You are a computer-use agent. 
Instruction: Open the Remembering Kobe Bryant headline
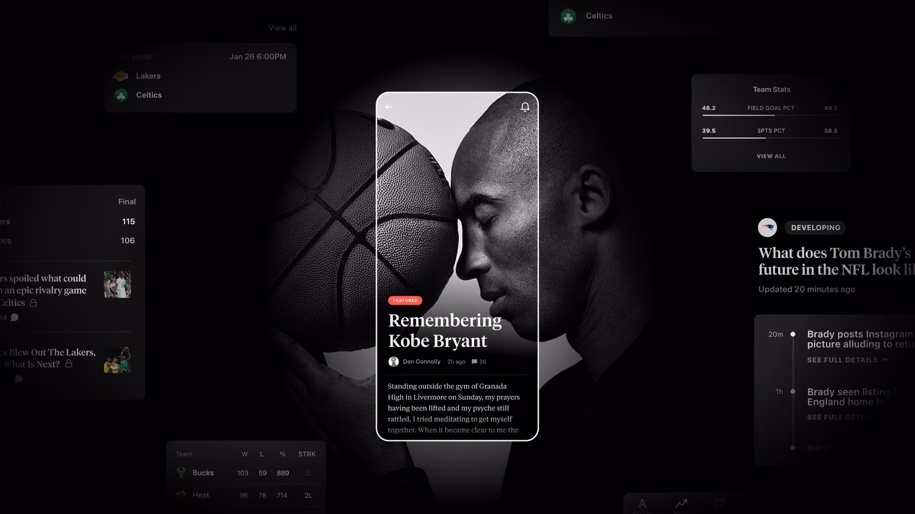(445, 330)
